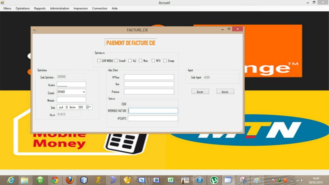Open the Date picker calendar dropdown
The image size is (329, 185).
click(x=88, y=107)
